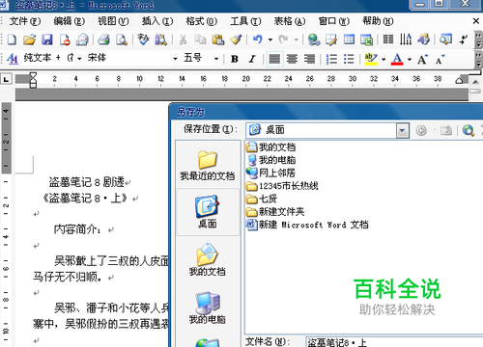The height and width of the screenshot is (347, 483).
Task: Open the Tables and Borders tool
Action: 331,40
